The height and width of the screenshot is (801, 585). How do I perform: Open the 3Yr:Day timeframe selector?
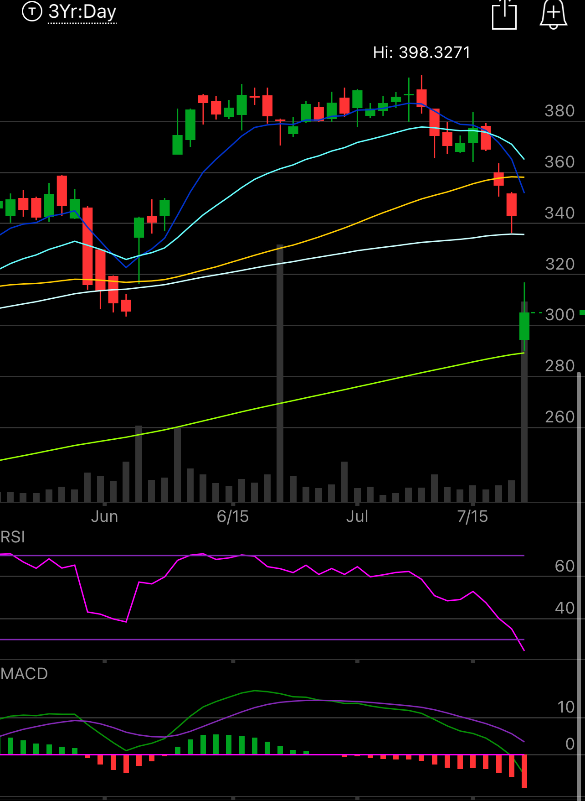[x=82, y=12]
